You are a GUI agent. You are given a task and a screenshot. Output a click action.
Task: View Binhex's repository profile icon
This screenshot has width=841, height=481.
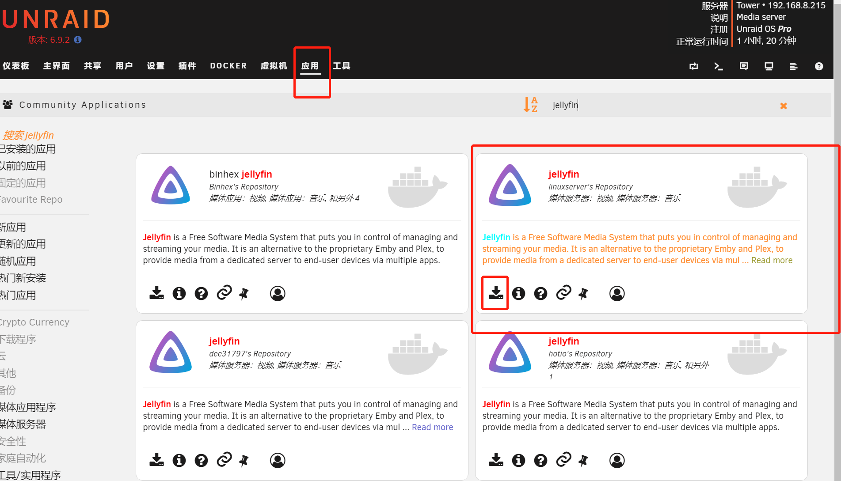(x=278, y=293)
